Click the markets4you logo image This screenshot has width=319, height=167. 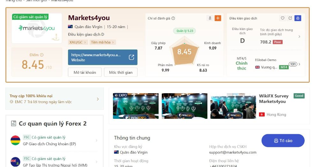[37, 28]
